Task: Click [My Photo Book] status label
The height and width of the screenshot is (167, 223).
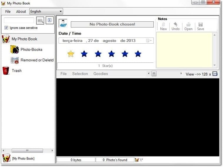Action: tap(23, 159)
